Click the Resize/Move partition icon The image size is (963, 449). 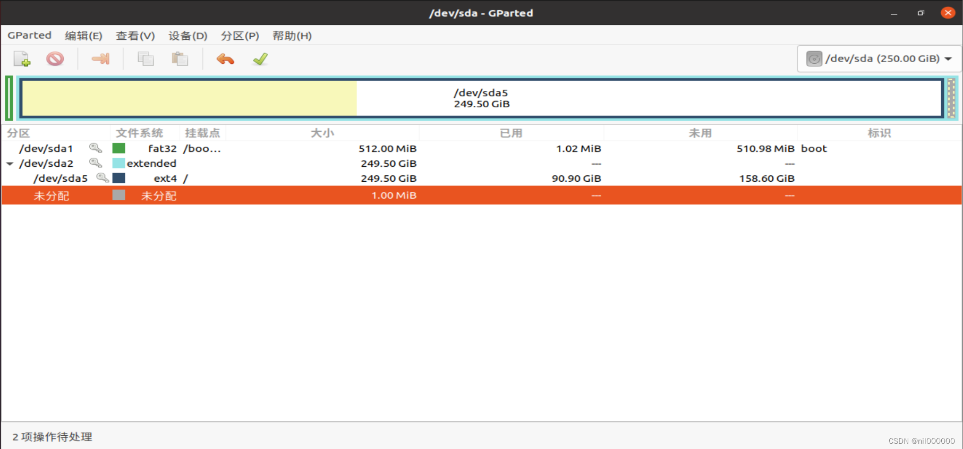pyautogui.click(x=100, y=58)
